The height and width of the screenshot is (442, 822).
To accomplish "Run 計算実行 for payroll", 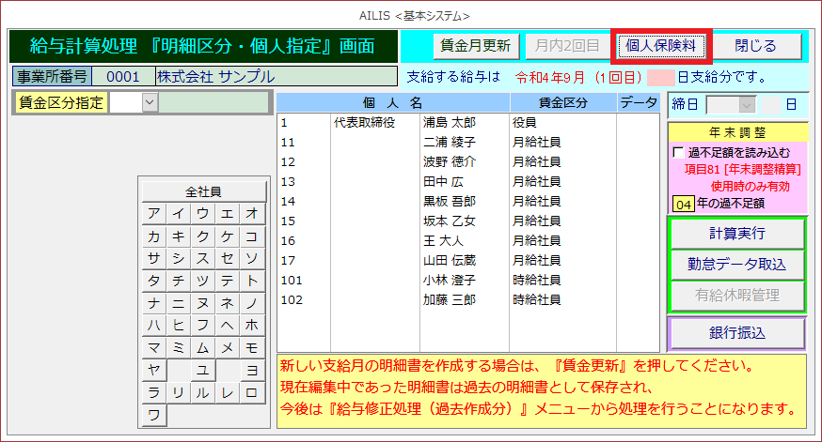I will [x=736, y=234].
